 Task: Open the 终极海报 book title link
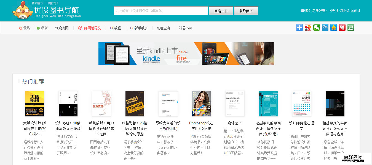[x=135, y=128]
